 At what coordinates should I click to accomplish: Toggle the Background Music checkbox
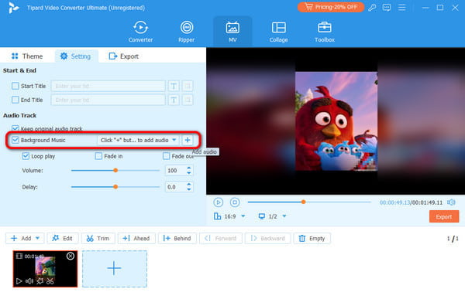(x=15, y=140)
